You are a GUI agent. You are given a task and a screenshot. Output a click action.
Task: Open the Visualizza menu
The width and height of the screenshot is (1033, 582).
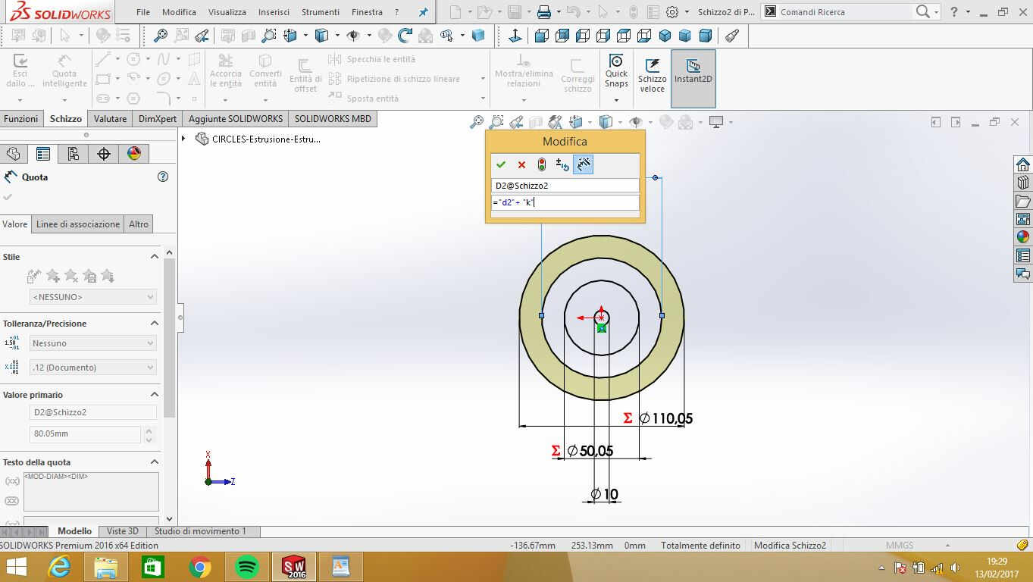[x=227, y=12]
